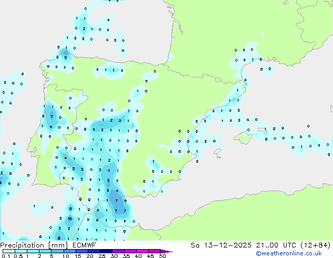Select the 45–50 mm legend swatch
This screenshot has width=333, height=258.
[154, 251]
